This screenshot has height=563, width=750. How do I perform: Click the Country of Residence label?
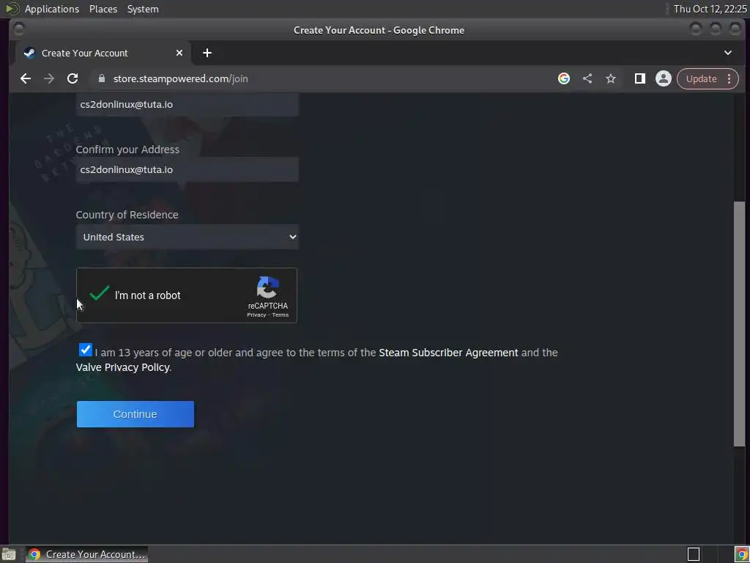(127, 215)
